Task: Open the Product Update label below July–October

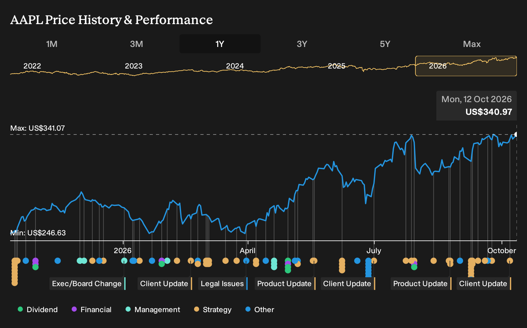Action: 421,284
